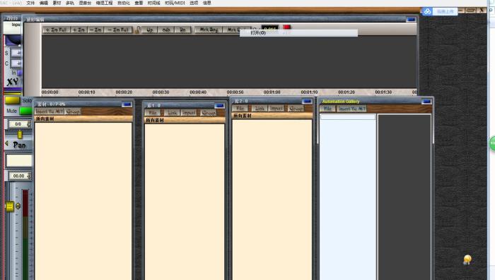Click the 00:00:30 mark on timeline ruler
Screen dimensions: 495x280
coord(161,92)
